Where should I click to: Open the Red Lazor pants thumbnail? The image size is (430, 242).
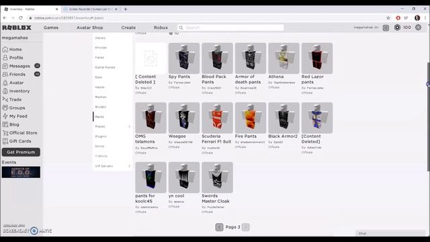(x=317, y=58)
